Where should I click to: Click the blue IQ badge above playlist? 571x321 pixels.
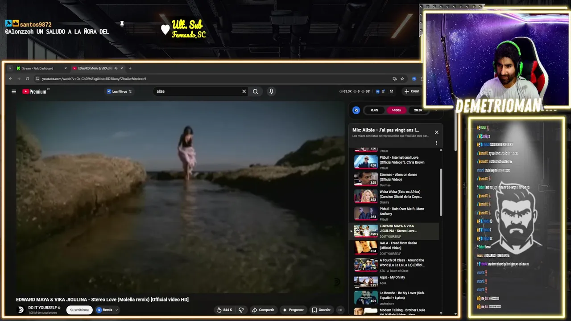click(356, 110)
